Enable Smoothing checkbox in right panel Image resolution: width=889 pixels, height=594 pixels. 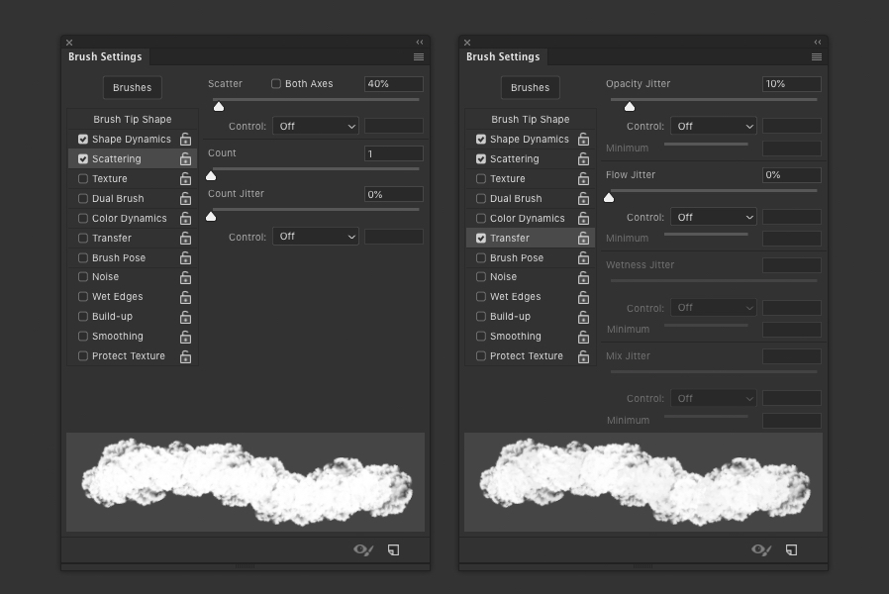[x=481, y=337]
